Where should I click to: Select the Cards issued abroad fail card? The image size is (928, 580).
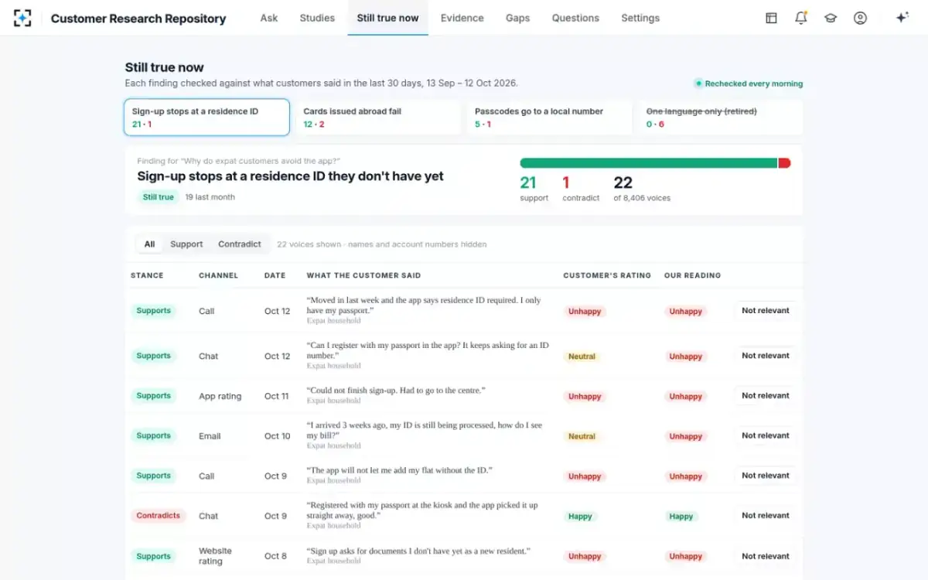(x=378, y=118)
